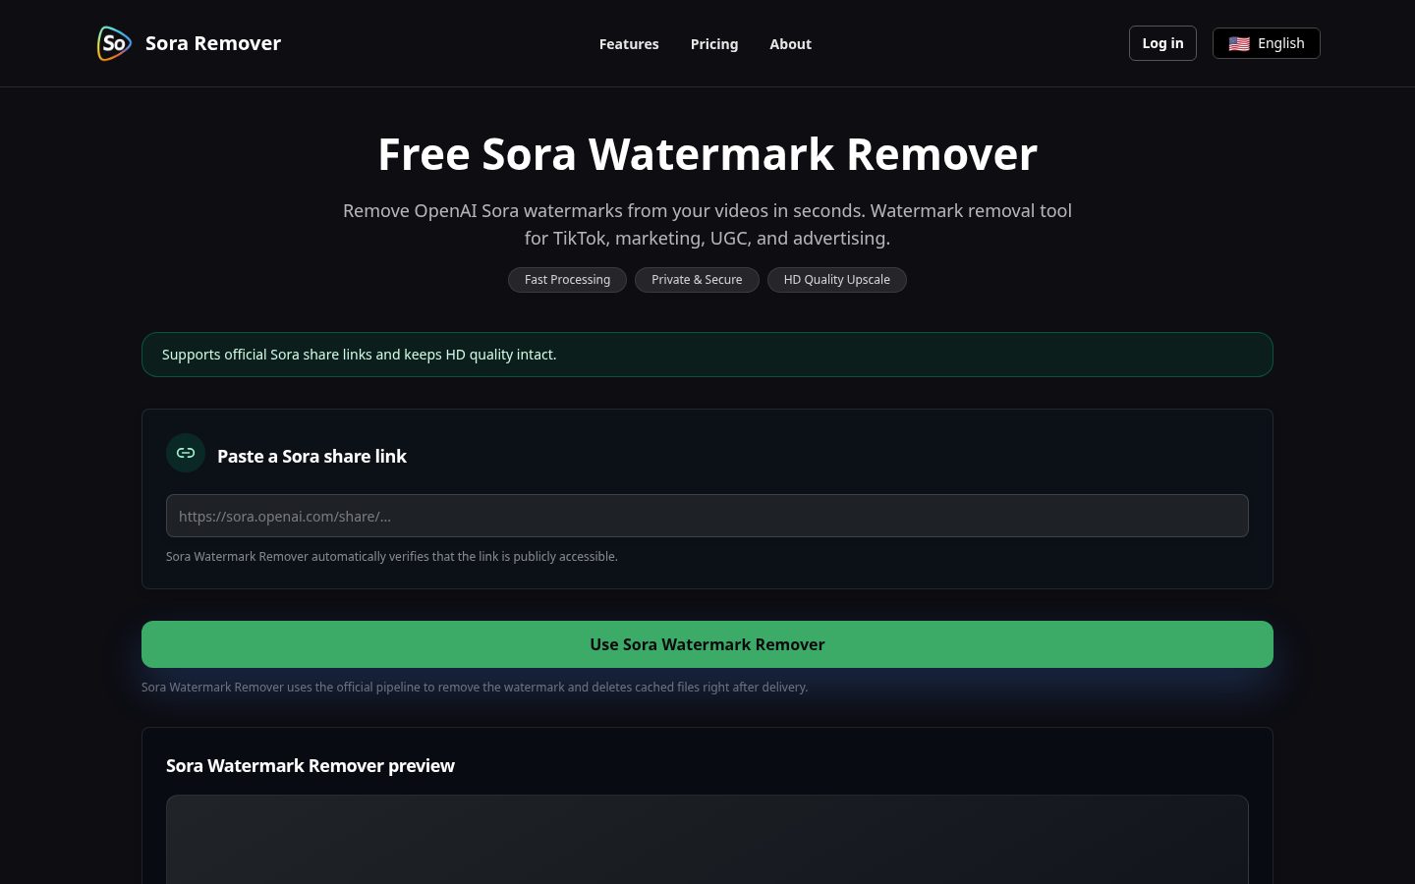
Task: Click the Log in button
Action: click(x=1162, y=43)
